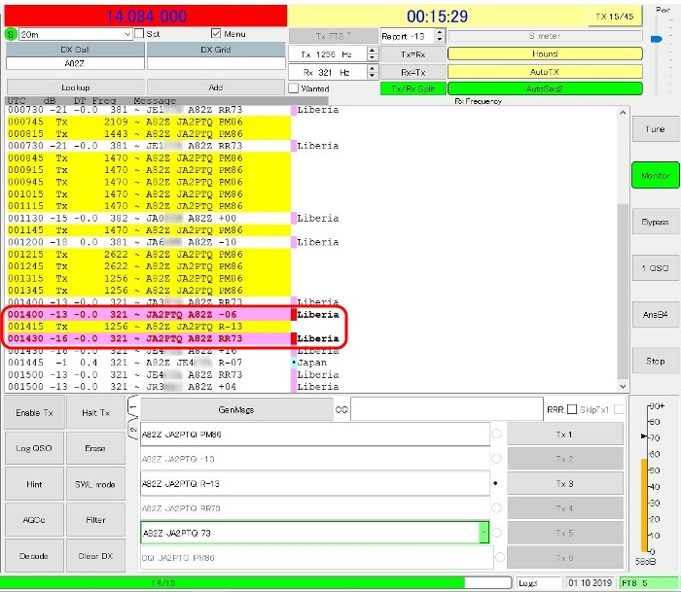The image size is (681, 592).
Task: Click the Halt Tx button
Action: (x=96, y=413)
